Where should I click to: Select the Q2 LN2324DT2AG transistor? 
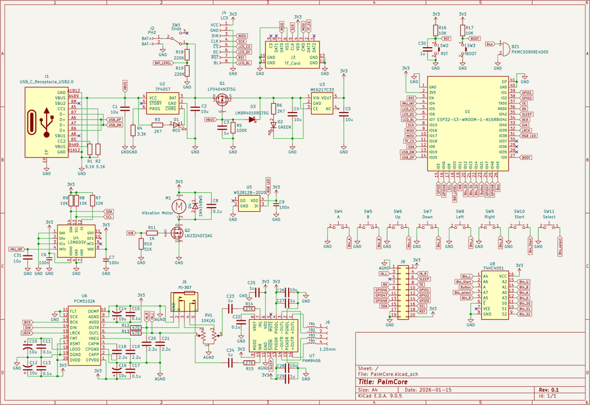pos(176,233)
